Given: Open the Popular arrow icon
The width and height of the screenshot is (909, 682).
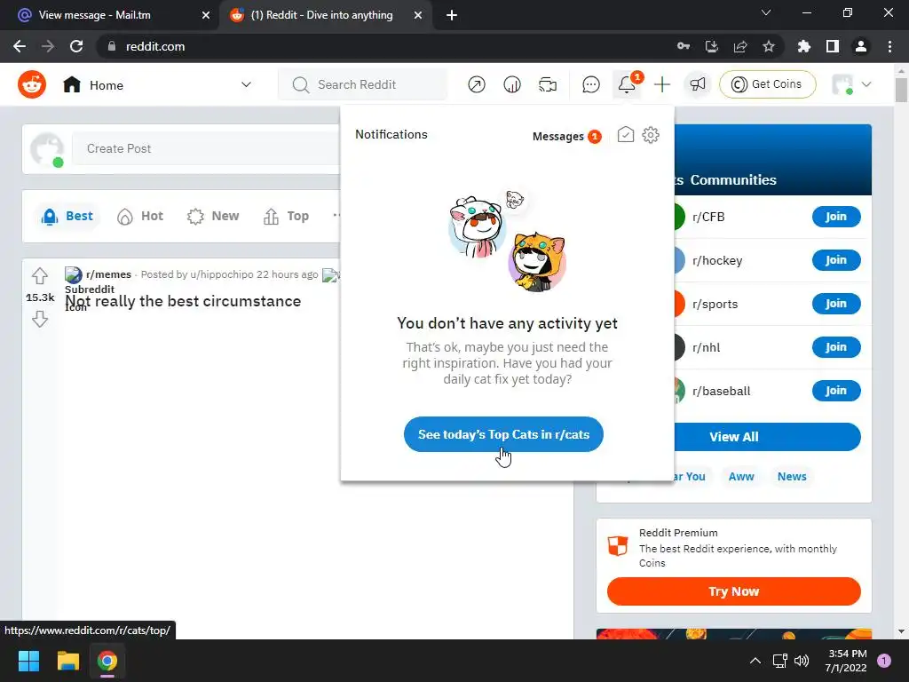Looking at the screenshot, I should click(x=477, y=84).
